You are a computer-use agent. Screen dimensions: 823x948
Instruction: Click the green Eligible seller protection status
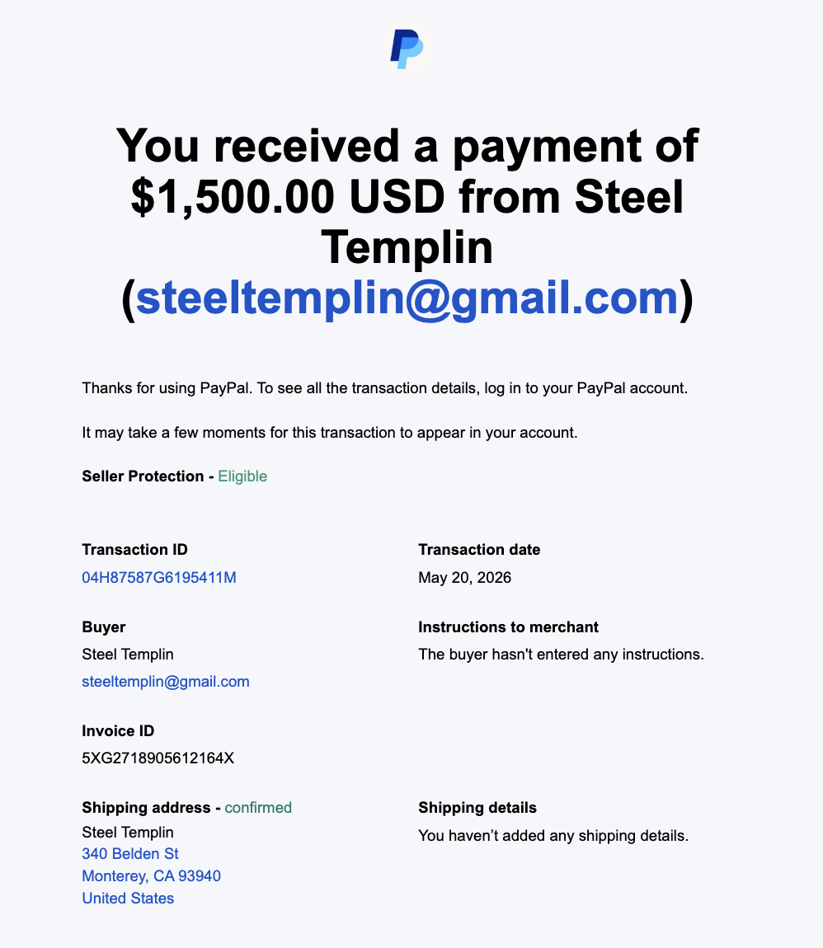pyautogui.click(x=242, y=476)
